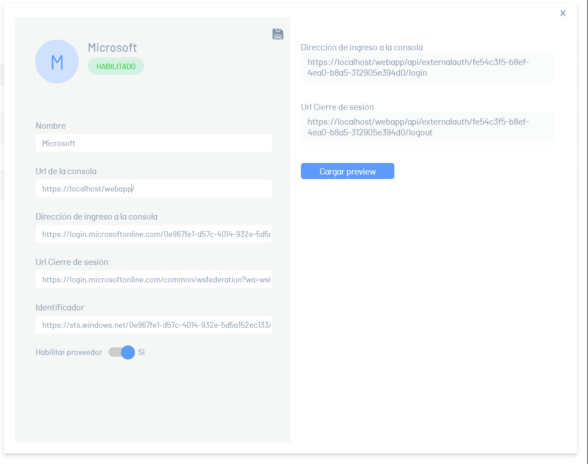Image resolution: width=588 pixels, height=464 pixels.
Task: Click the Identificador field label
Action: (x=60, y=307)
